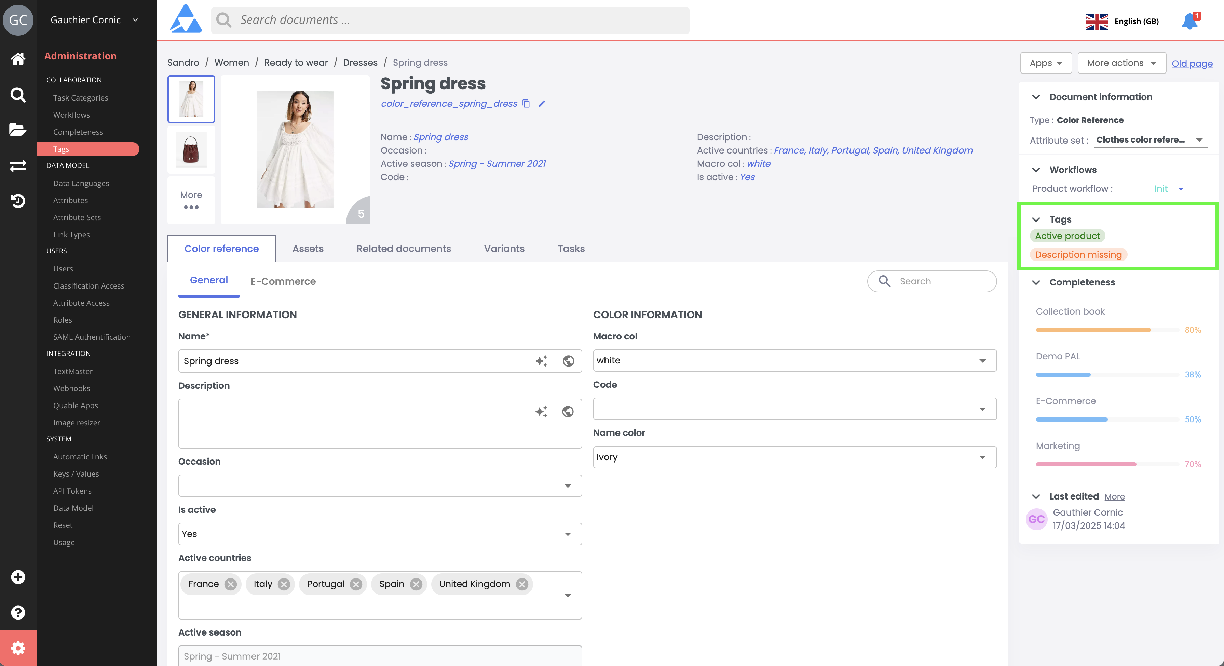Click the history clock sidebar icon

(18, 201)
